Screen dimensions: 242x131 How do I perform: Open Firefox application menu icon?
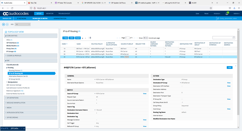tap(239, 8)
